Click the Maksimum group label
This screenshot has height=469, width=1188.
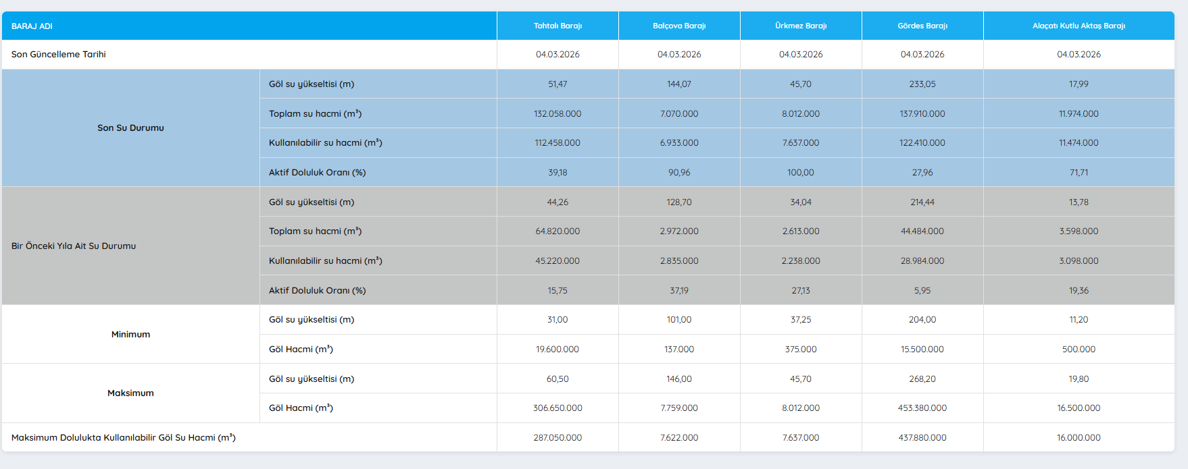coord(130,393)
